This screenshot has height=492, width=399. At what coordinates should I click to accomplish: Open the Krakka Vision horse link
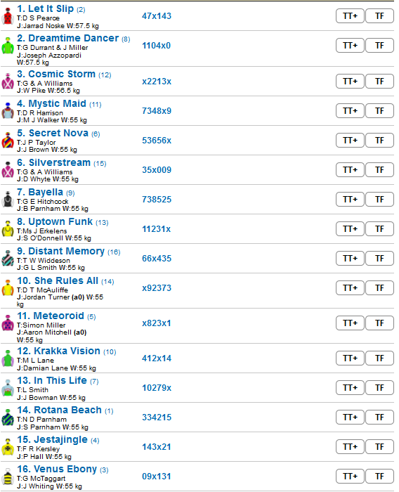click(59, 351)
